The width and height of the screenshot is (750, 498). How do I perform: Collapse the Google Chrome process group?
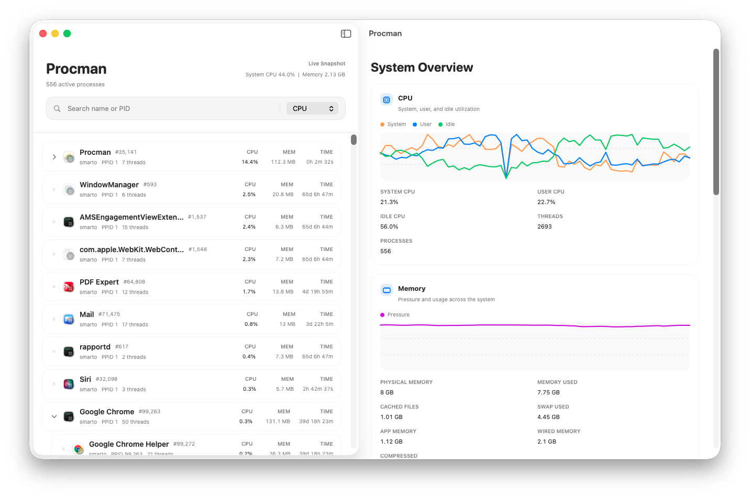(x=54, y=416)
